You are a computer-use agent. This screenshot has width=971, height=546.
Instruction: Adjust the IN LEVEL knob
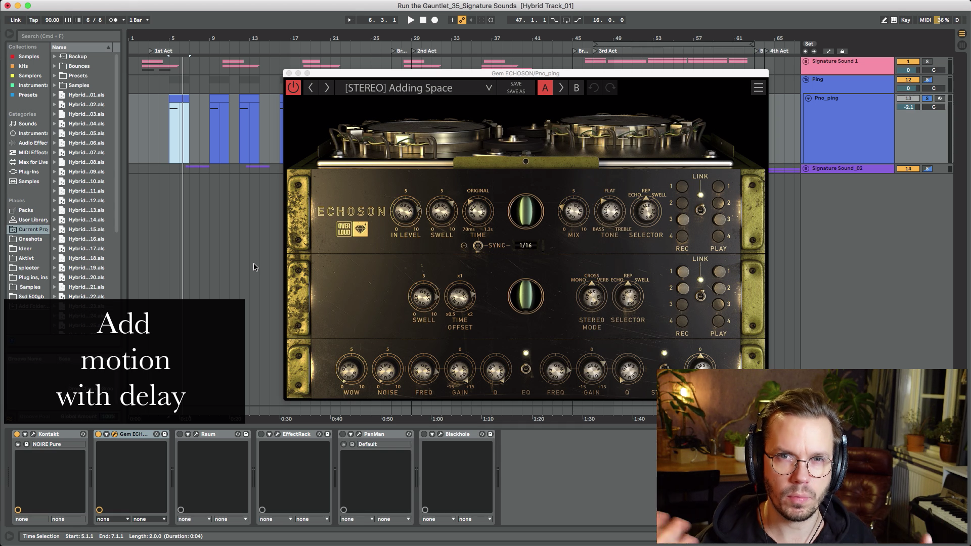406,211
